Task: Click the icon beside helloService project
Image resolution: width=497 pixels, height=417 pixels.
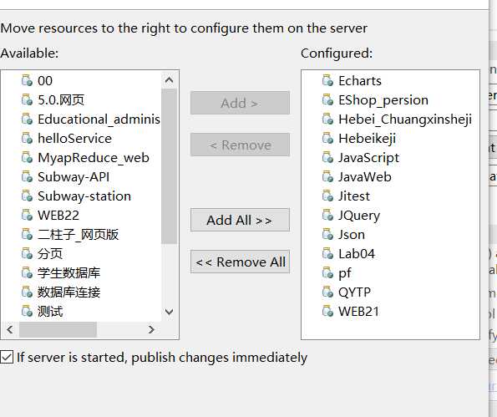Action: point(27,138)
